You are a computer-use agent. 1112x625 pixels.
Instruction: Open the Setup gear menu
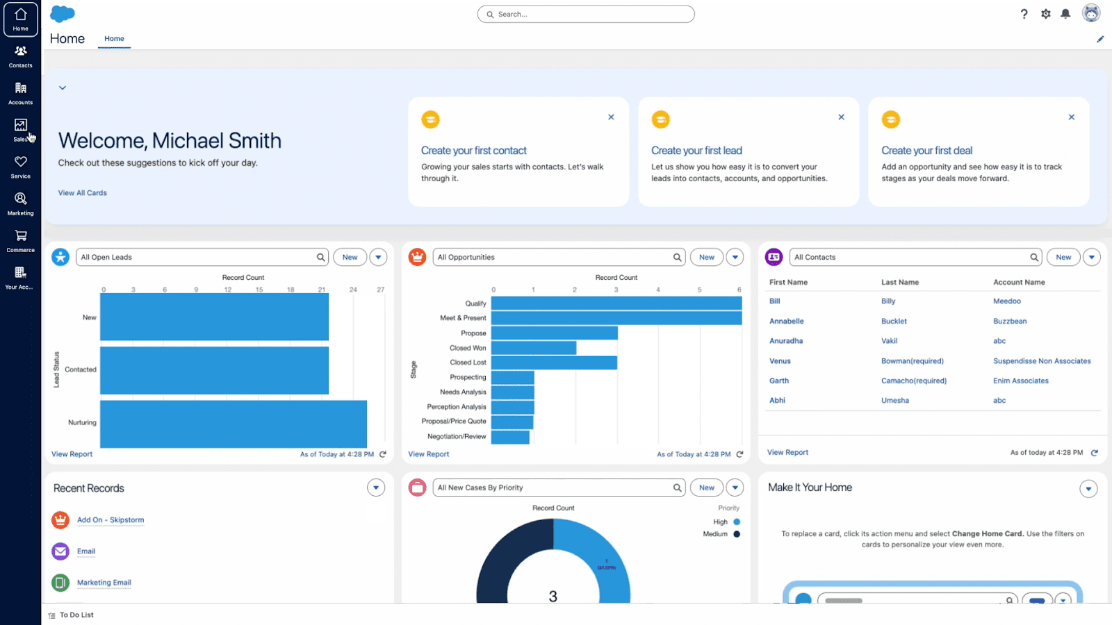(x=1046, y=13)
